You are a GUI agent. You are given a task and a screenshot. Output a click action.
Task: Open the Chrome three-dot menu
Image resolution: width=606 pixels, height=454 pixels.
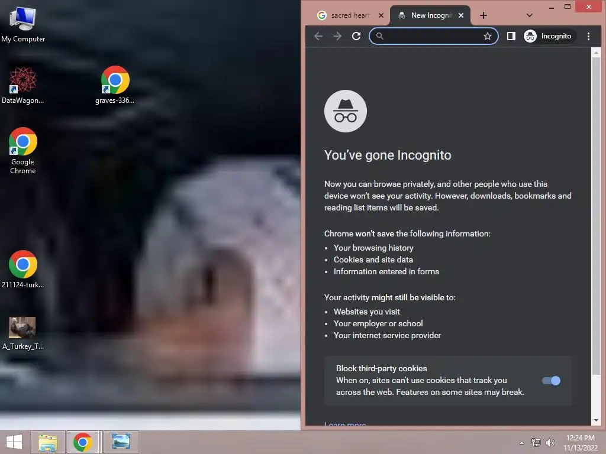coord(588,36)
